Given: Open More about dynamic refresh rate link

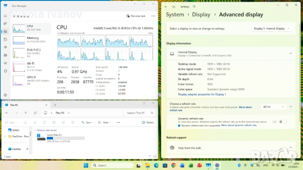Looking at the screenshot, I should 239,125.
